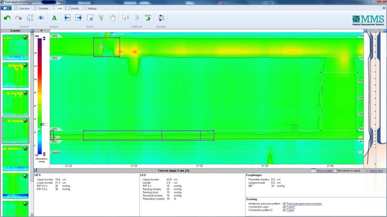This screenshot has height=217, width=387.
Task: Run analysis with the green A icon
Action: pos(54,18)
